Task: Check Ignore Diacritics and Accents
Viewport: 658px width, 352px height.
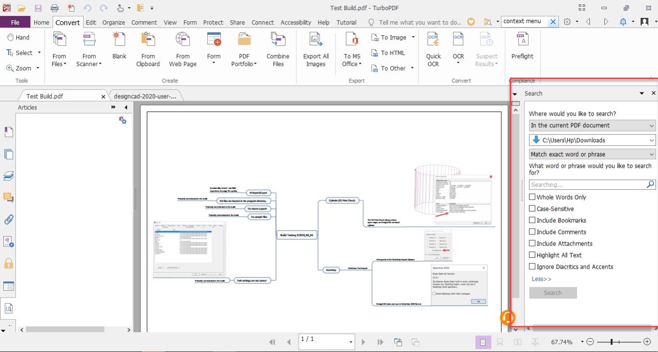Action: click(532, 266)
